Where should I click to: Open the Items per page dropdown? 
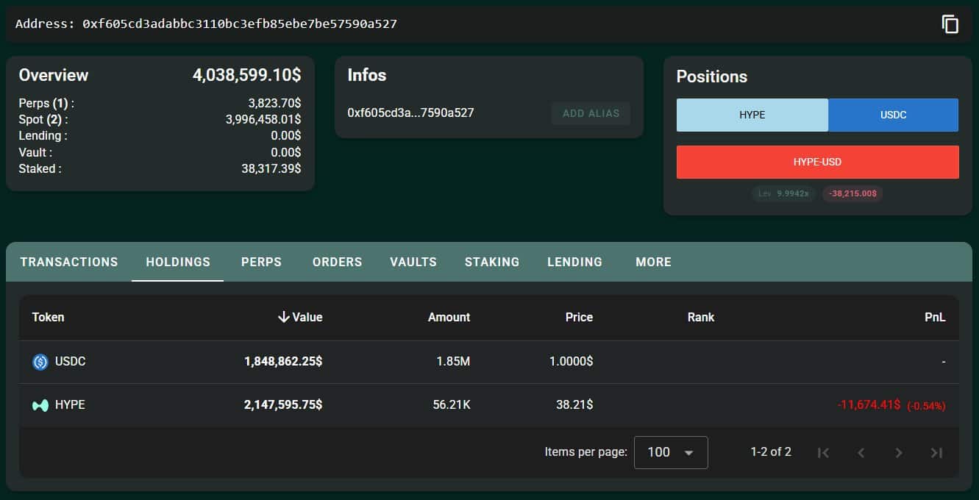(x=670, y=452)
